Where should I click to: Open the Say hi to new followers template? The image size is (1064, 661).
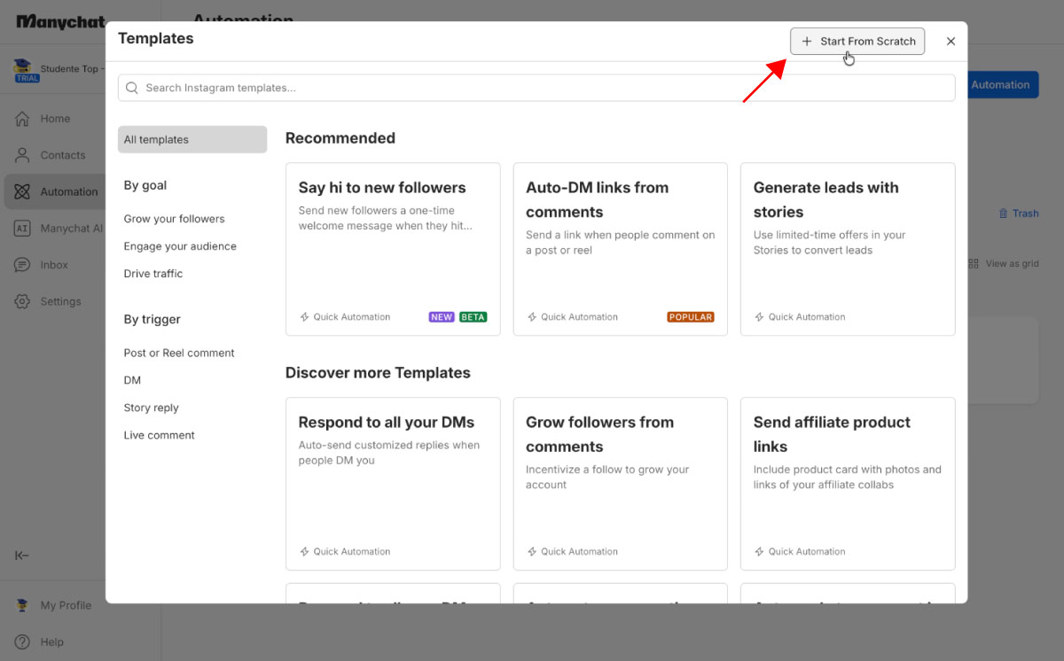tap(393, 249)
